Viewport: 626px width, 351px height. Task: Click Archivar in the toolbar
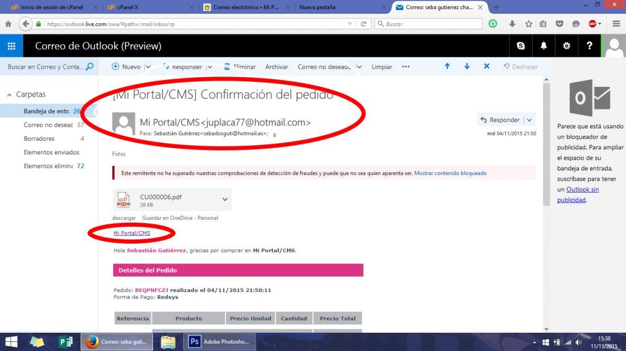pyautogui.click(x=277, y=66)
